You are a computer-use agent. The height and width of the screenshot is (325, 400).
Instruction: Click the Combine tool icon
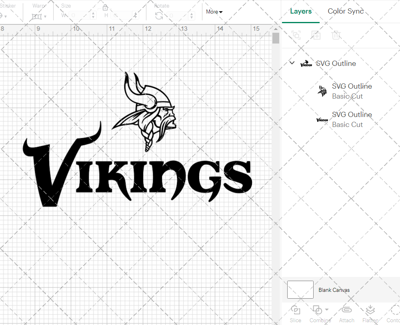(318, 311)
